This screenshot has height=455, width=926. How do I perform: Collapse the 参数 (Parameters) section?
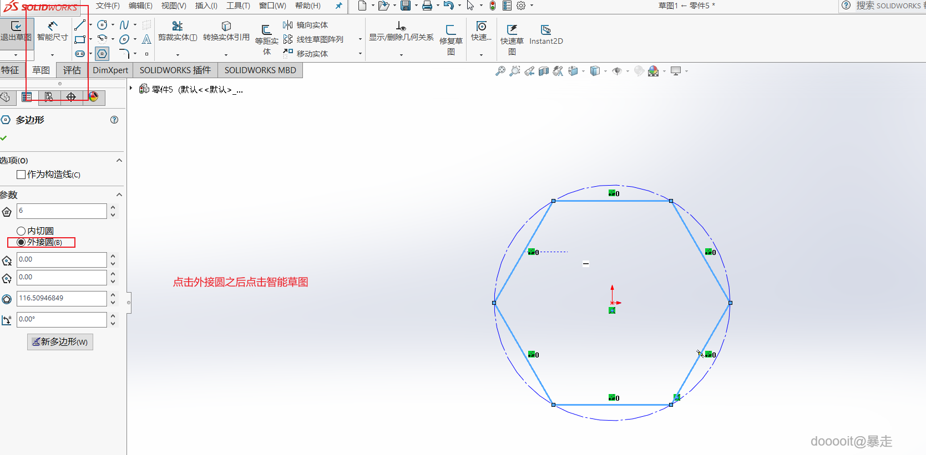pyautogui.click(x=119, y=195)
